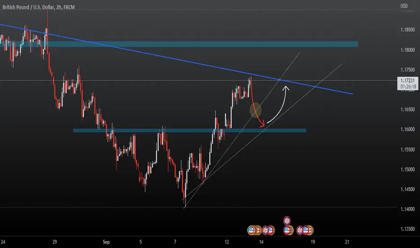Click the Sep label on the time axis
The height and width of the screenshot is (248, 420).
pos(106,242)
